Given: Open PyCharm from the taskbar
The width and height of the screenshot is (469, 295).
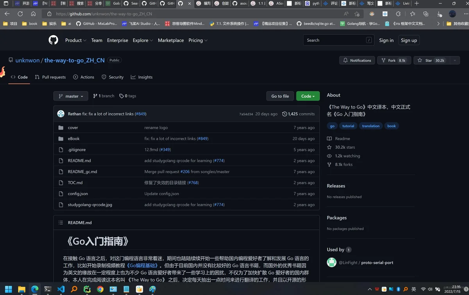Looking at the screenshot, I should [87, 289].
